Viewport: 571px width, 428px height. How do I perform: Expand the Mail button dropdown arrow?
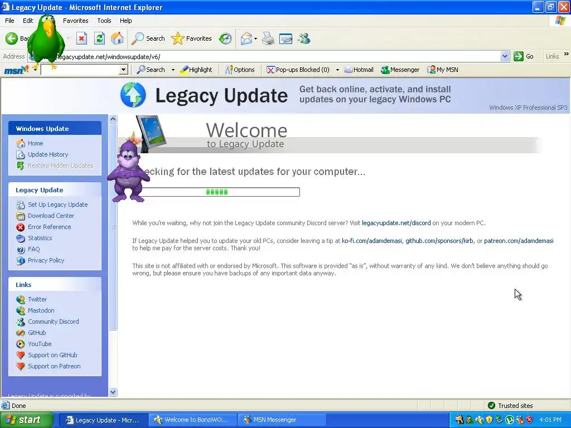(x=255, y=38)
